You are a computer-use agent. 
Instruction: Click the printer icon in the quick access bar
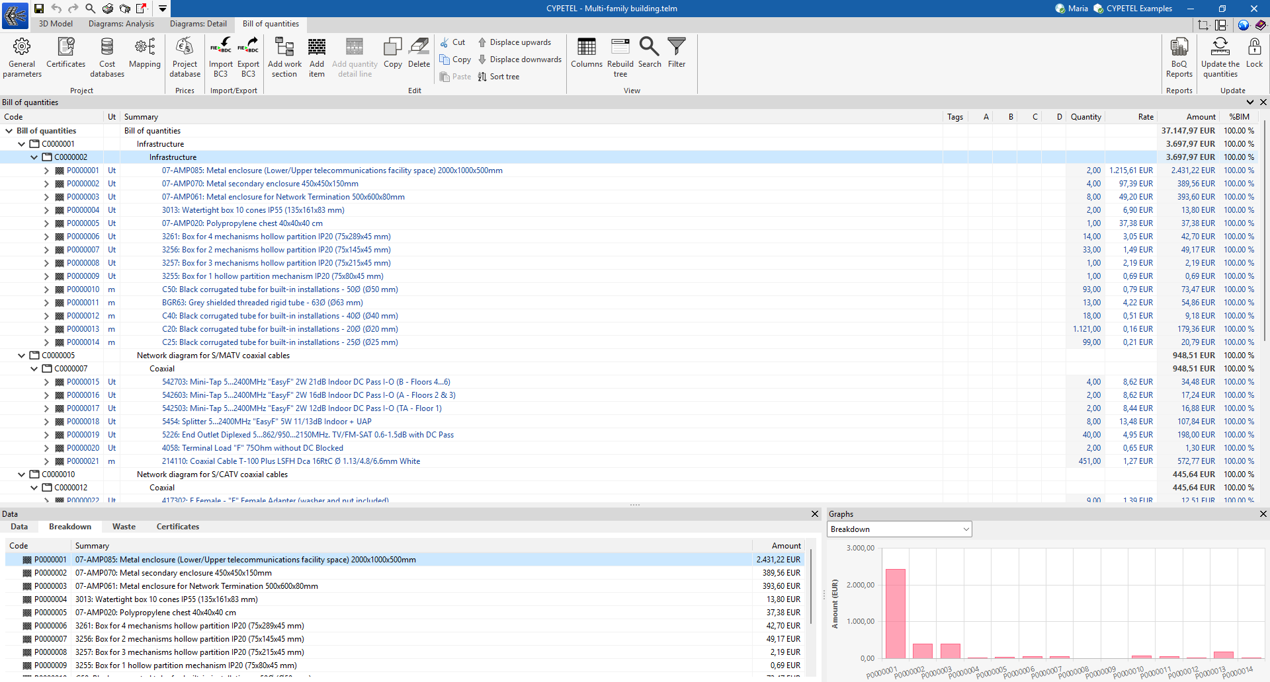108,9
